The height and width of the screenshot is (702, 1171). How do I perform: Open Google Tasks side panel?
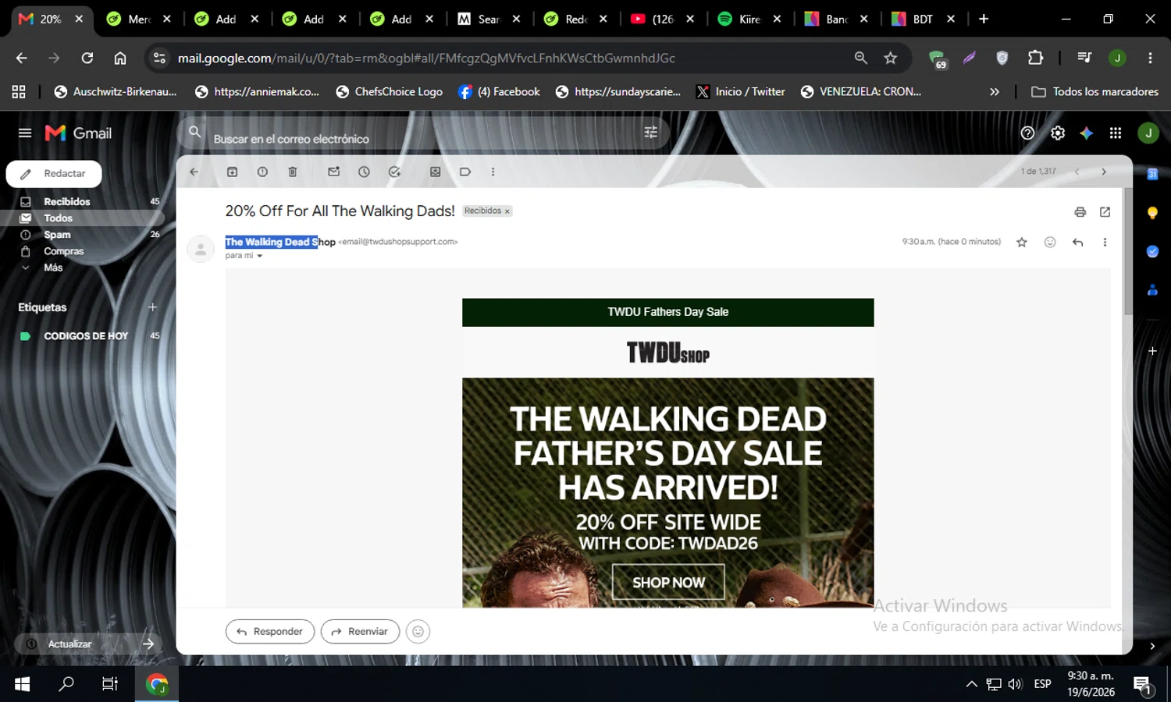[1152, 251]
